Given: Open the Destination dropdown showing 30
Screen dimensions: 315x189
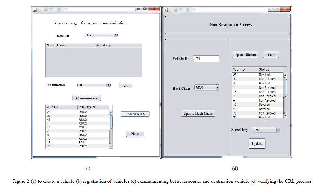Looking at the screenshot, I should coord(94,85).
